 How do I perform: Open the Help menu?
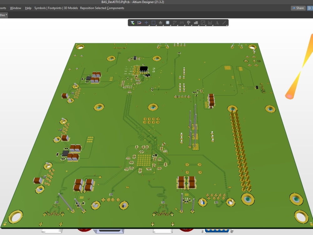[28, 8]
